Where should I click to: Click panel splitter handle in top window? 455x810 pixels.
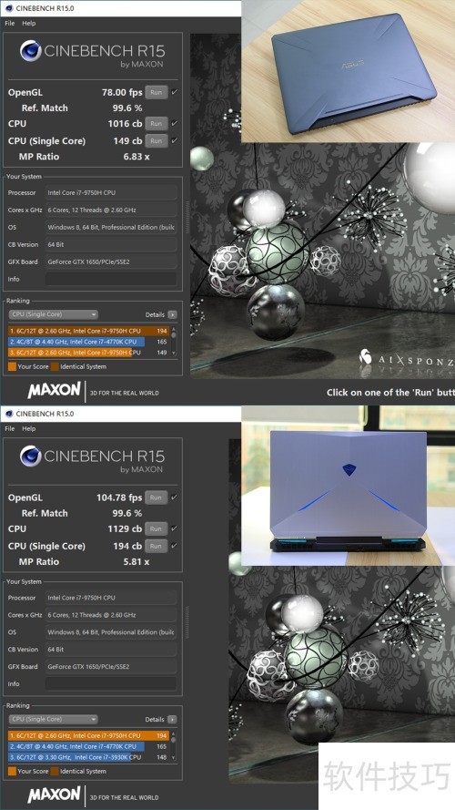click(x=187, y=217)
